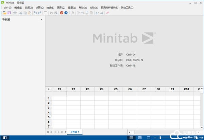Screen dimensions: 204x140
Task: Click the worksheet scroll up arrow
Action: [x=202, y=89]
